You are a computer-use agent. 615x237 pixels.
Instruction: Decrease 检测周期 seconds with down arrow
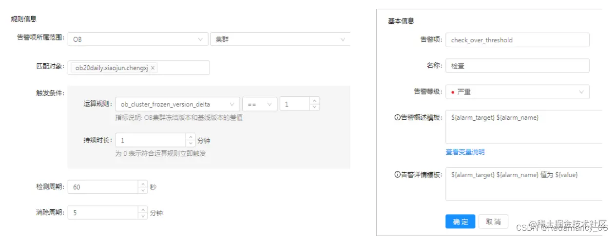[x=143, y=190]
